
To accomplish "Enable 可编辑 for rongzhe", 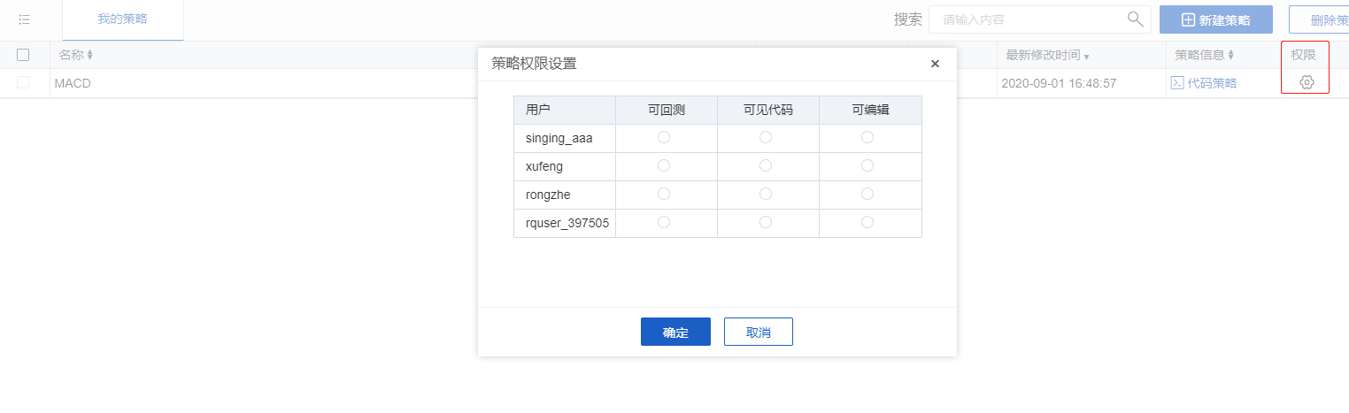I will tap(867, 194).
